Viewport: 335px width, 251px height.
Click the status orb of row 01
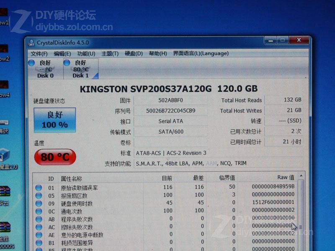tap(39, 188)
